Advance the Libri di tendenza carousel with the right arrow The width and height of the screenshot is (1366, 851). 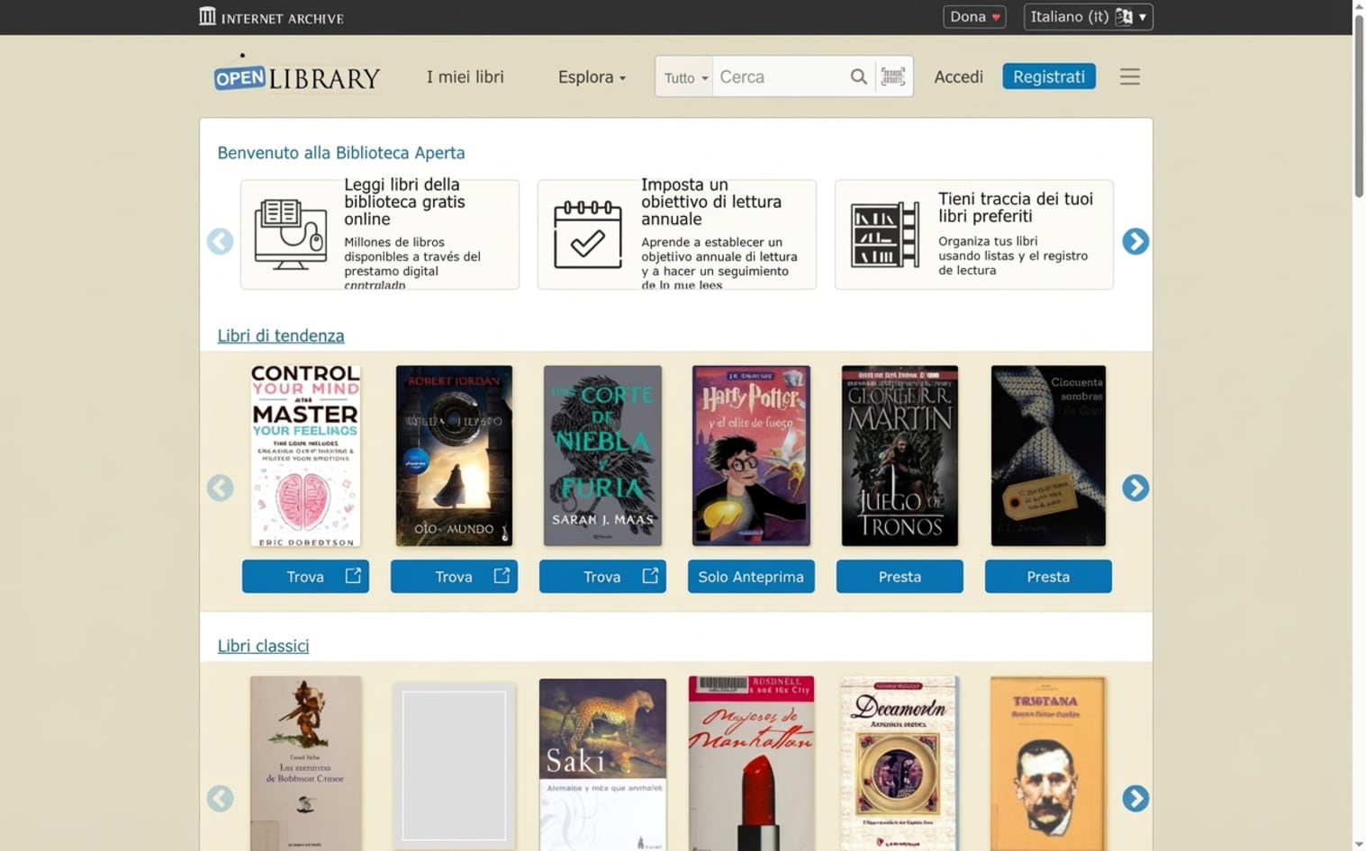[x=1135, y=488]
